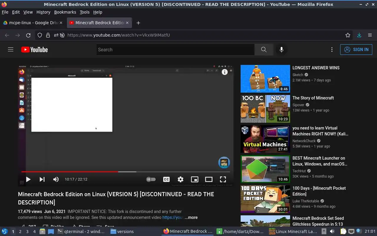Open Linux Minecraft Launcher taskbar item

(293, 232)
